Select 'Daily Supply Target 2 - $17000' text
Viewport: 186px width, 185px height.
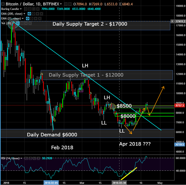point(90,24)
